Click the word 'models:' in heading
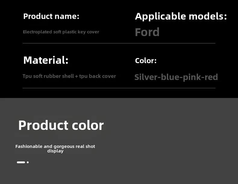The image size is (238, 184). click(208, 16)
